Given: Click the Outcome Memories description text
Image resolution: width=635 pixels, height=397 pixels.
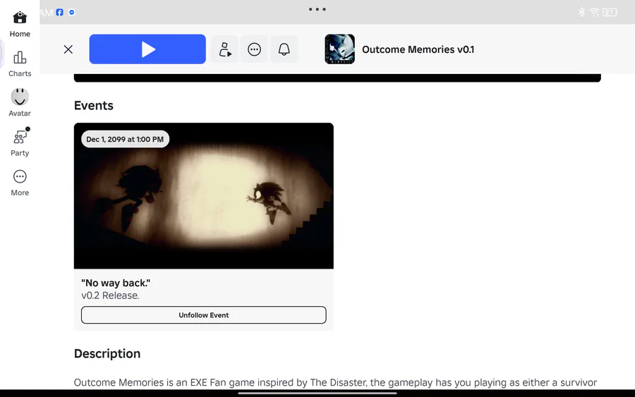Looking at the screenshot, I should (x=335, y=382).
